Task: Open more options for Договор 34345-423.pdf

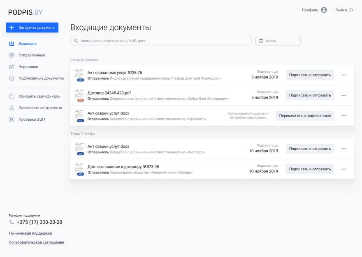Action: 344,96
